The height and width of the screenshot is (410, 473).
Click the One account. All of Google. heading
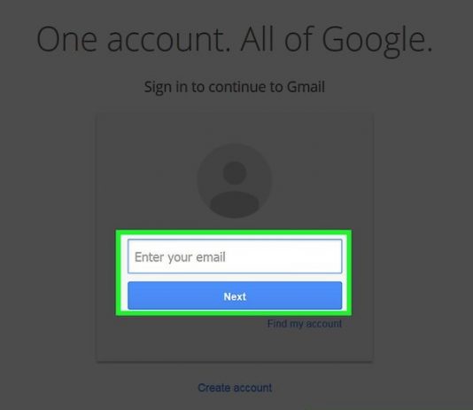(x=235, y=40)
